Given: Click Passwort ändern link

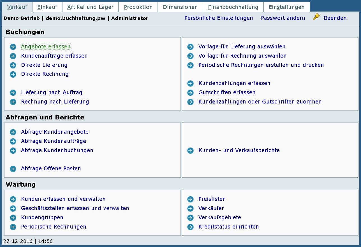Looking at the screenshot, I should 283,18.
